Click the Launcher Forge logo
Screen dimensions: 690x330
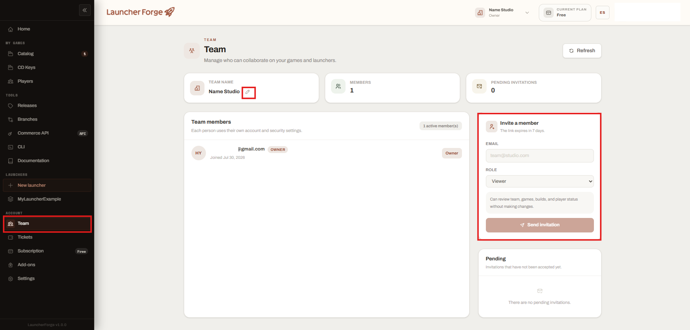pos(140,12)
